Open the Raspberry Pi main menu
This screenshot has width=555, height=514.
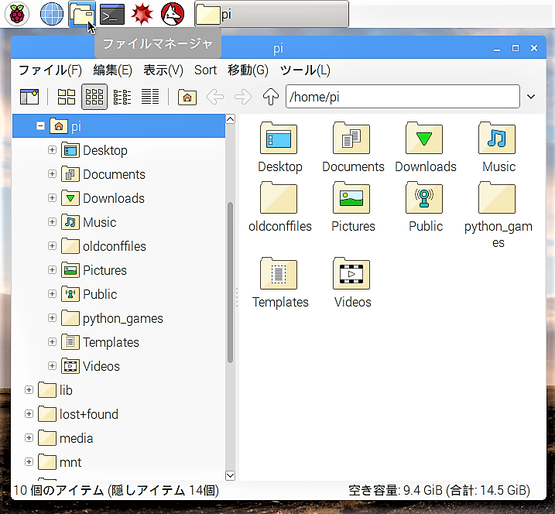(x=16, y=14)
